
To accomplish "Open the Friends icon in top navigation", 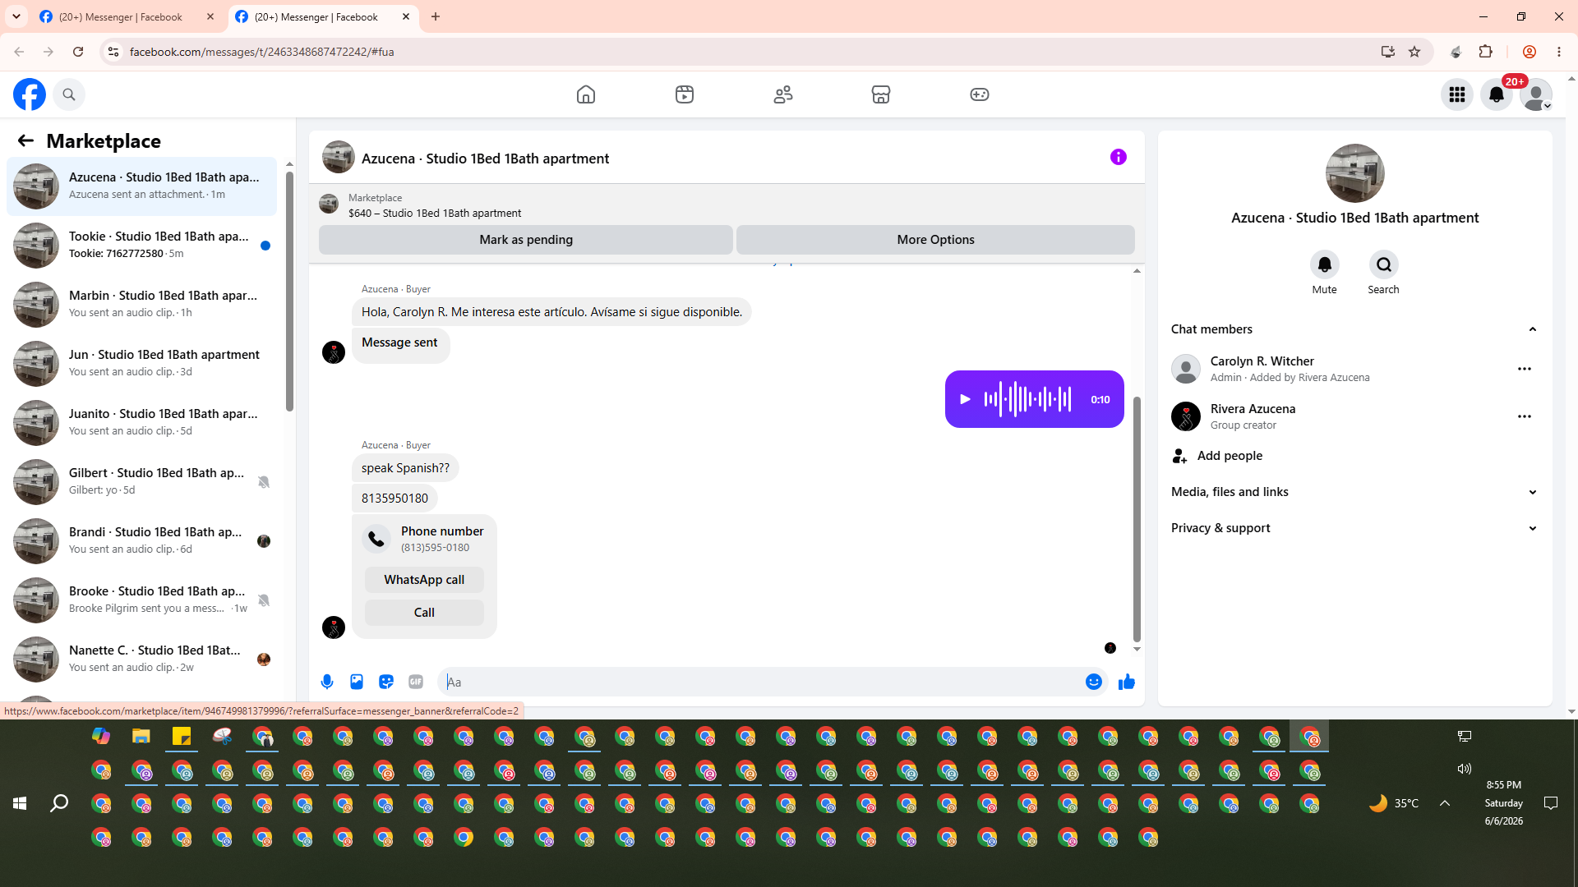I will coord(783,94).
